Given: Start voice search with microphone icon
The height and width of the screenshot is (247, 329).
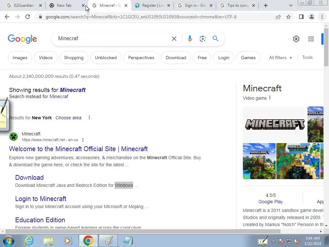Looking at the screenshot, I should [x=190, y=39].
